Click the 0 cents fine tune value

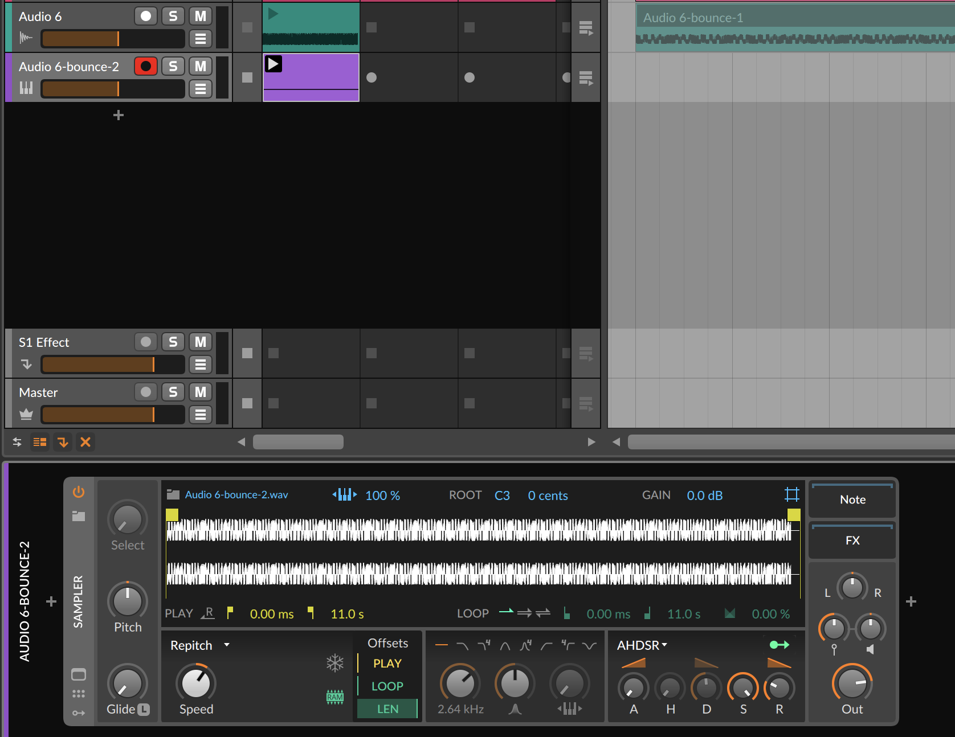click(x=548, y=496)
